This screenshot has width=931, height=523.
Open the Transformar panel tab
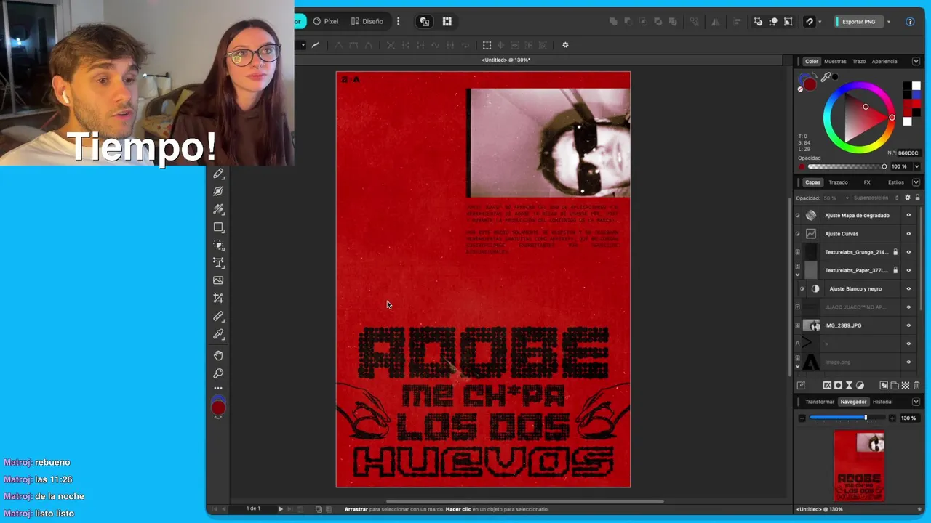coord(820,402)
